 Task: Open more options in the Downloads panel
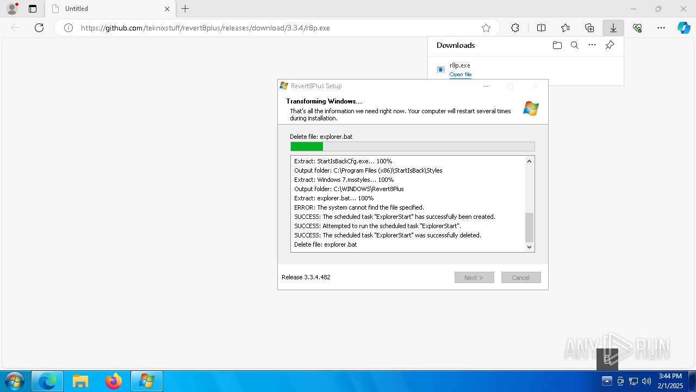[592, 45]
